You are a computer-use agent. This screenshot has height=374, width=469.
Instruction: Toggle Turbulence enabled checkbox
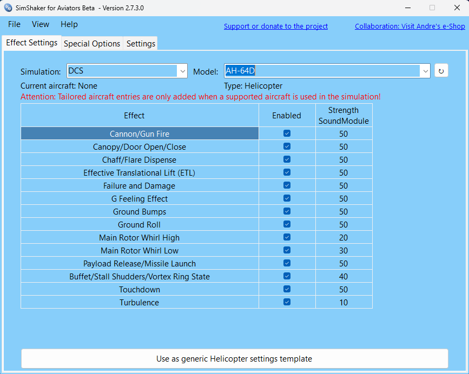[287, 302]
